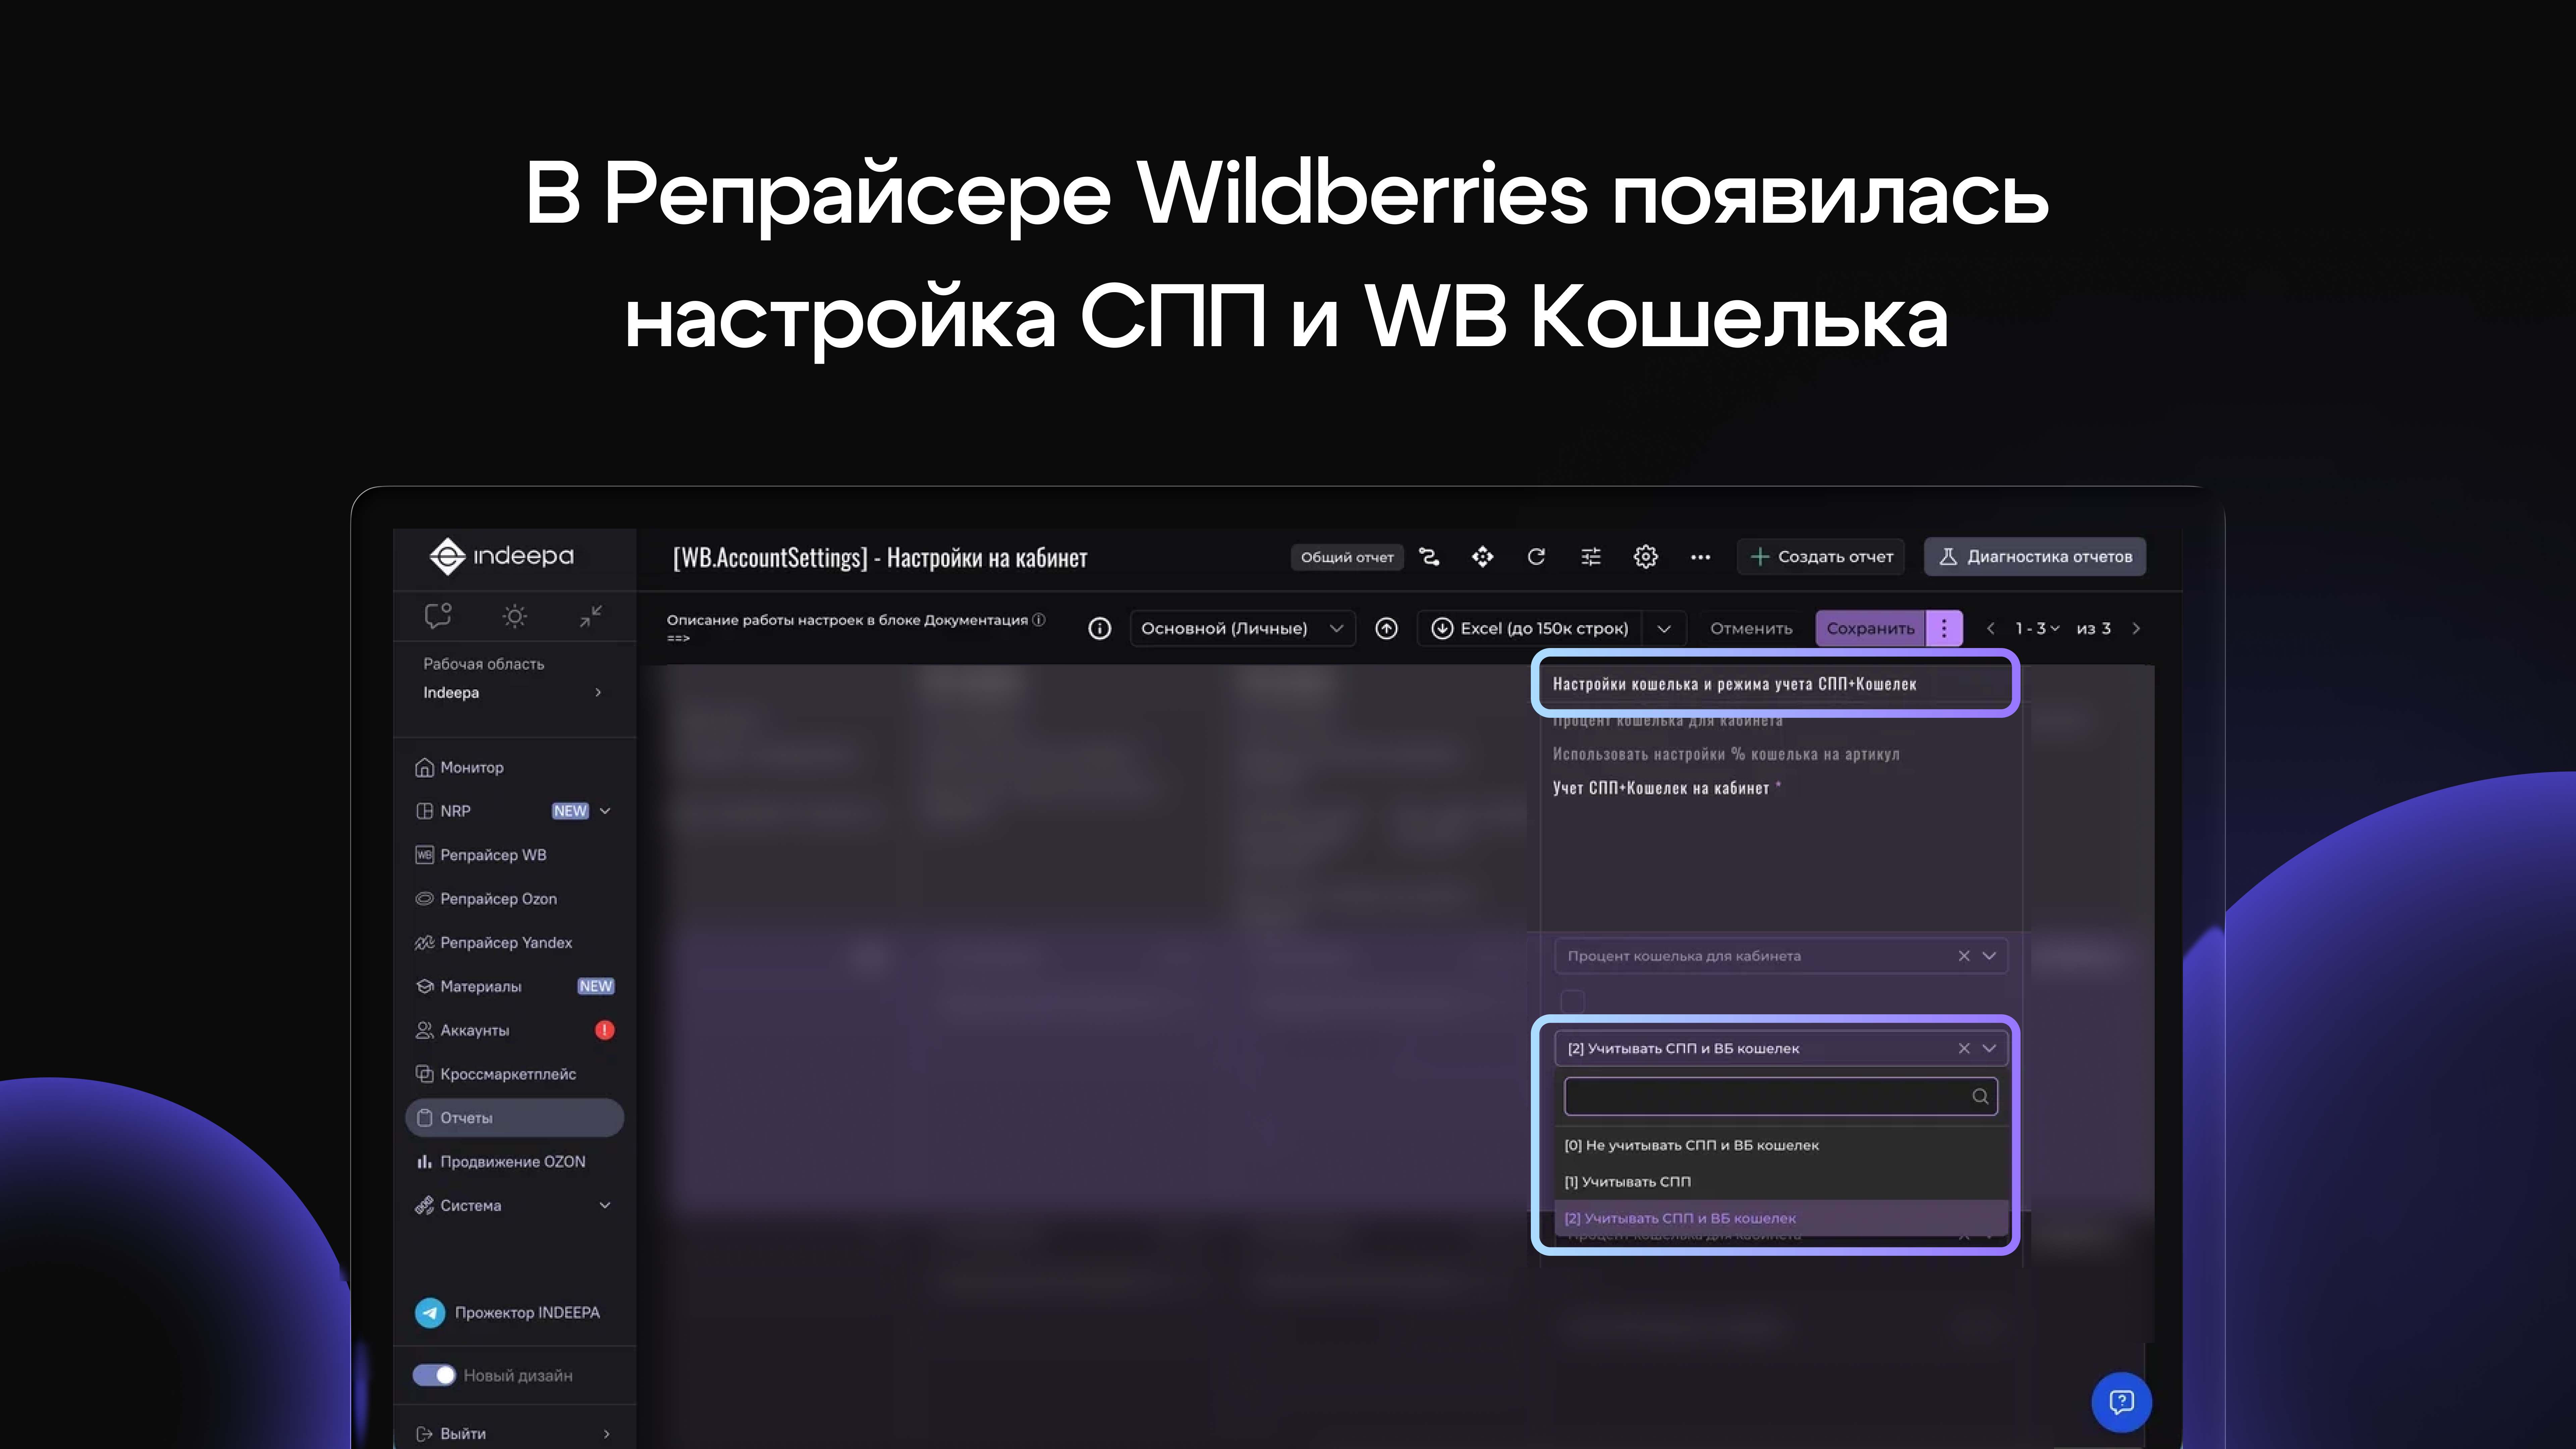The width and height of the screenshot is (2576, 1449).
Task: Click the move arrows icon in header
Action: (1483, 557)
